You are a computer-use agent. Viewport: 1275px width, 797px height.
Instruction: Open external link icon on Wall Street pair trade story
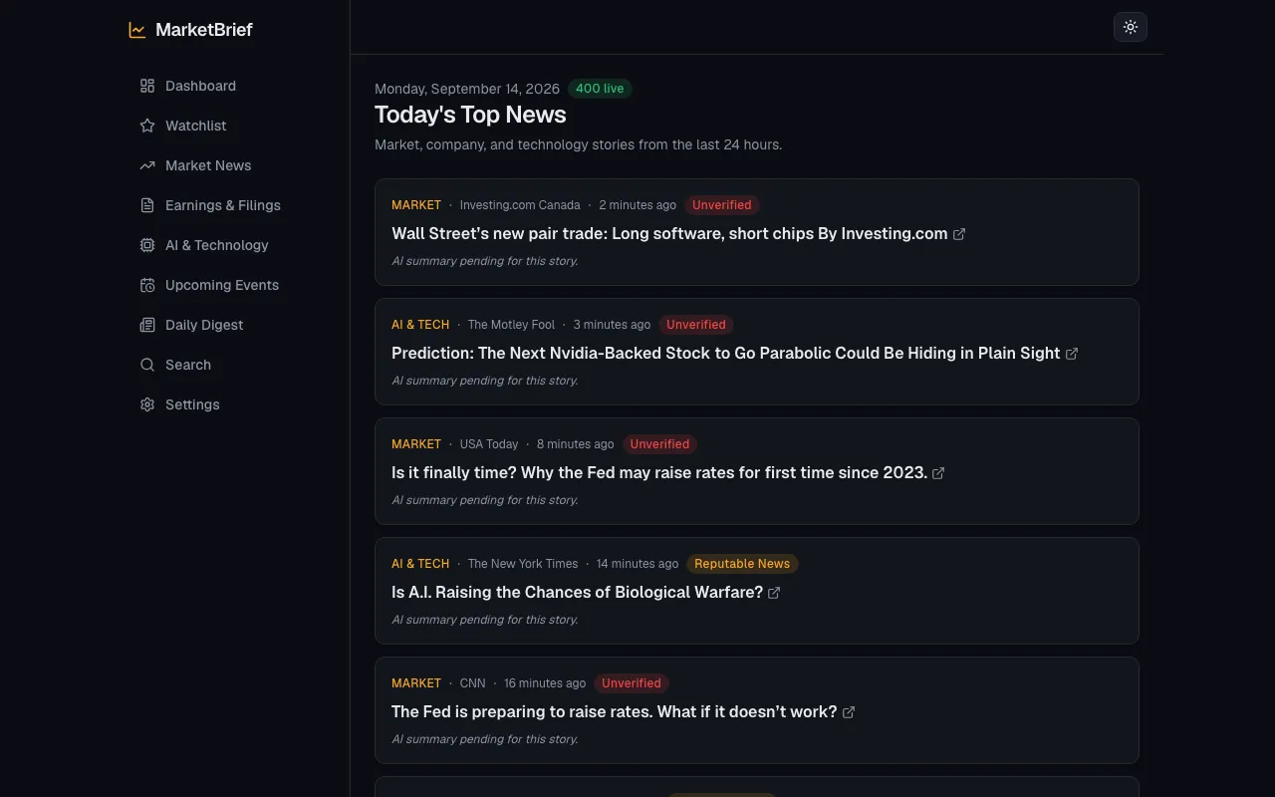click(x=959, y=234)
